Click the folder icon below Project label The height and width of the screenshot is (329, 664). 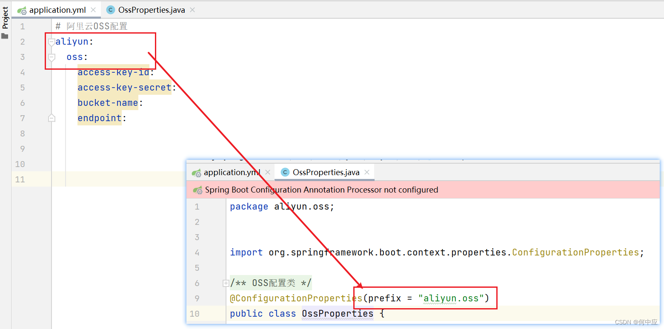tap(5, 36)
